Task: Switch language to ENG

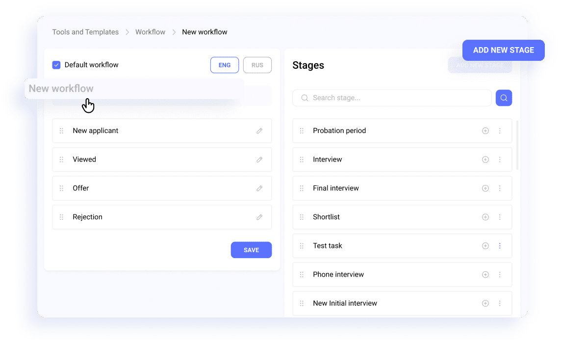Action: tap(224, 65)
